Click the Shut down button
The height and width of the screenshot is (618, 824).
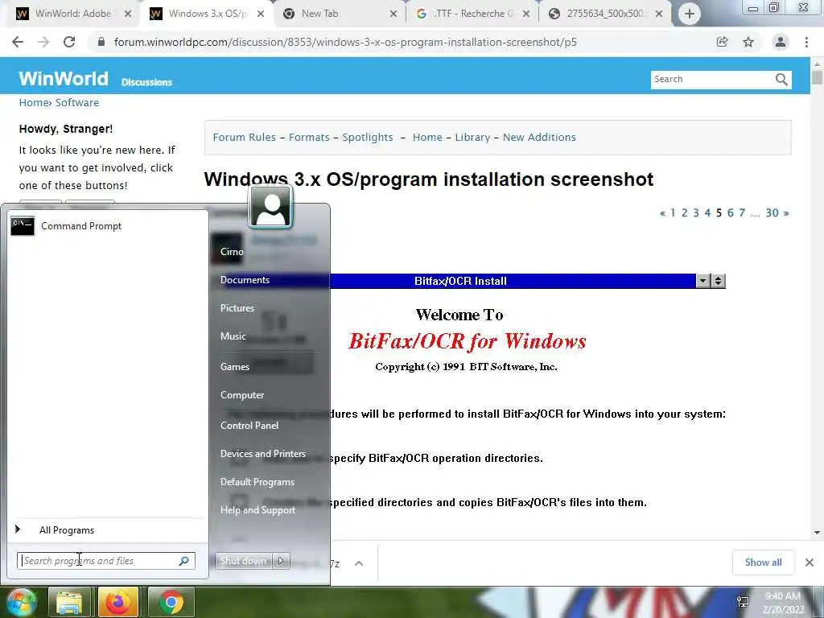243,561
